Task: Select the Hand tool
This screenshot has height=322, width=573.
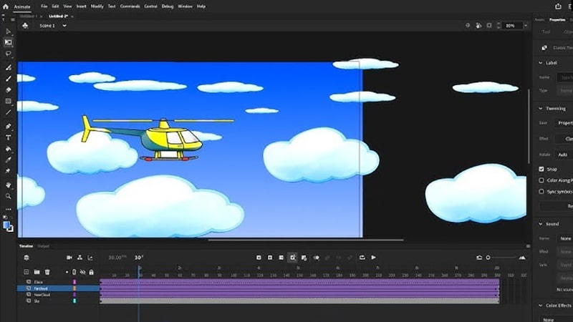Action: click(x=8, y=185)
